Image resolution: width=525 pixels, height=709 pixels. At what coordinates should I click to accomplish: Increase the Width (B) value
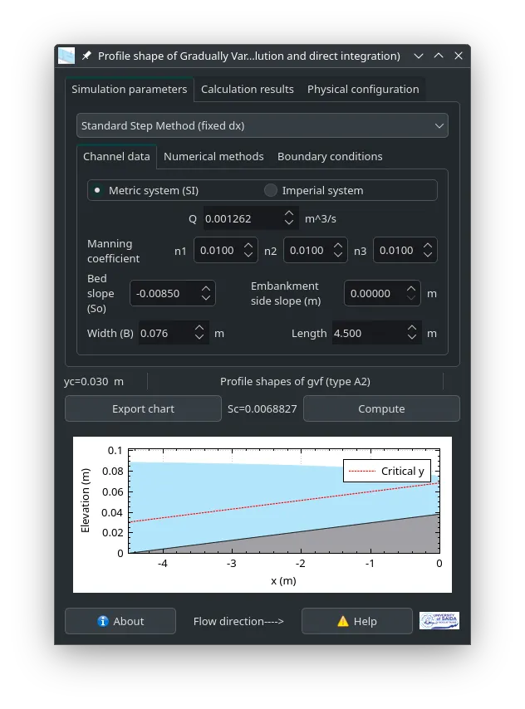point(199,328)
